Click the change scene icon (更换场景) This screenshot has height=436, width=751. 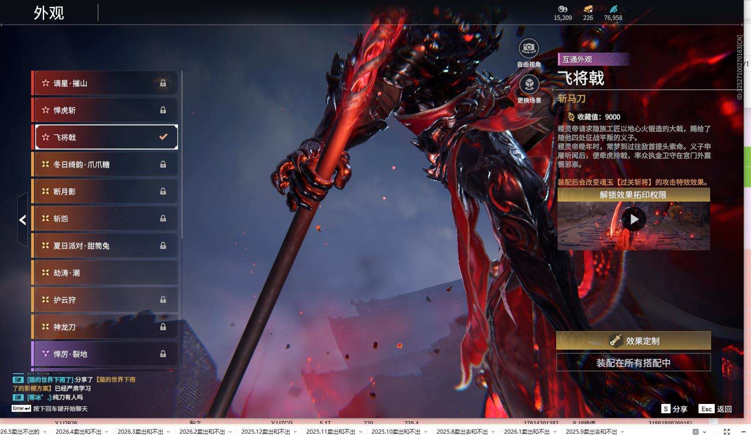point(529,84)
